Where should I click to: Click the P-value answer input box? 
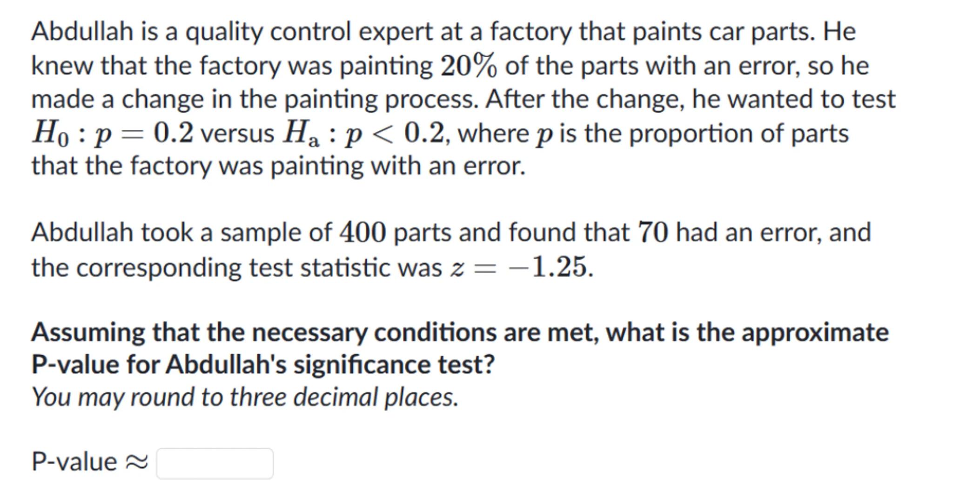click(215, 463)
